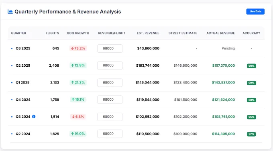
Task: Select the Q2 2024 quarter label
Action: (23, 134)
